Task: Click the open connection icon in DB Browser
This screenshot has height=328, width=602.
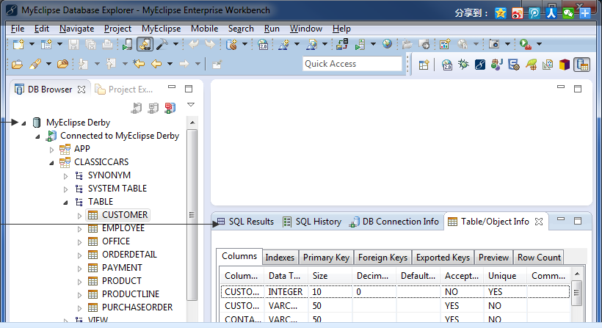Action: point(136,108)
